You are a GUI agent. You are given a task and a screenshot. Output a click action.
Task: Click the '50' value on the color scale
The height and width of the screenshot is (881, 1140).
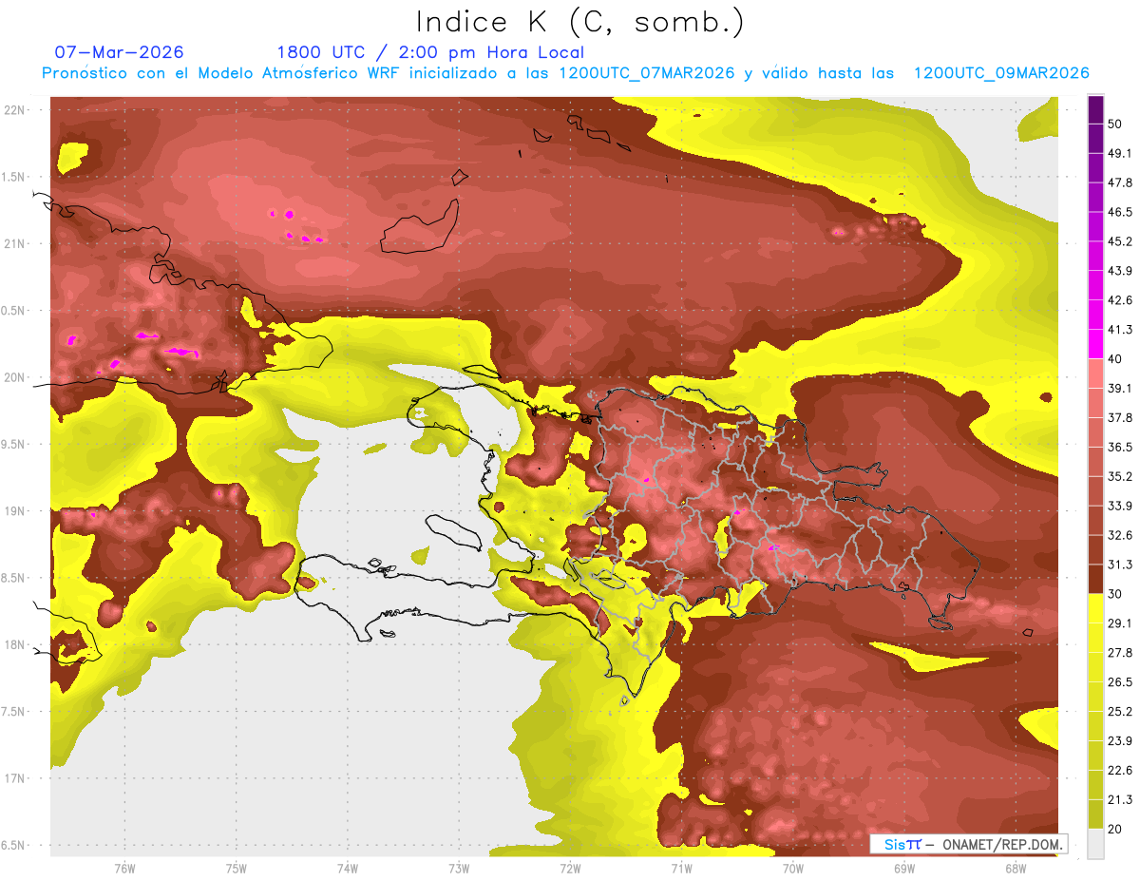coord(1116,124)
